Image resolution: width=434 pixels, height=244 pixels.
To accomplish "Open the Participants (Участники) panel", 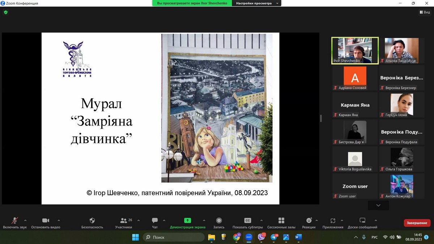I will click(x=124, y=221).
